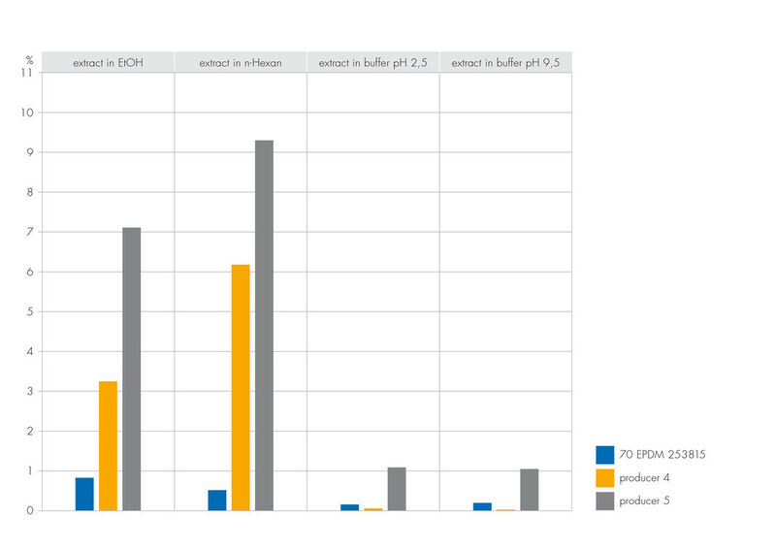Viewport: 776px width, 549px height.
Task: Click the y-axis value '7'
Action: (30, 232)
